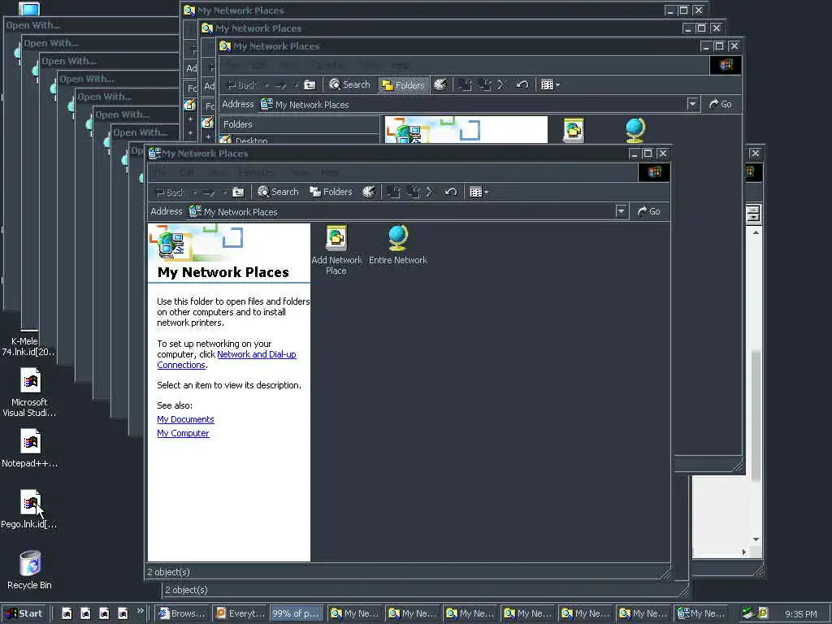Open View menu in front window
The height and width of the screenshot is (624, 832).
(216, 172)
